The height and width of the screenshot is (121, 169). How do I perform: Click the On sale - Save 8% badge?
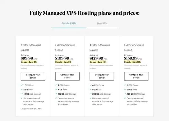coord(63,62)
